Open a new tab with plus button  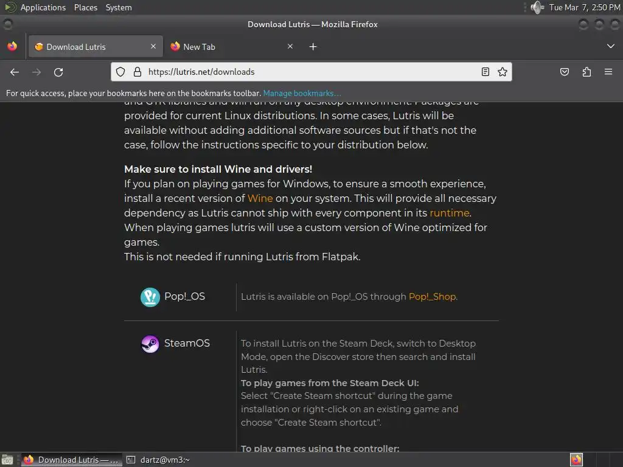313,47
